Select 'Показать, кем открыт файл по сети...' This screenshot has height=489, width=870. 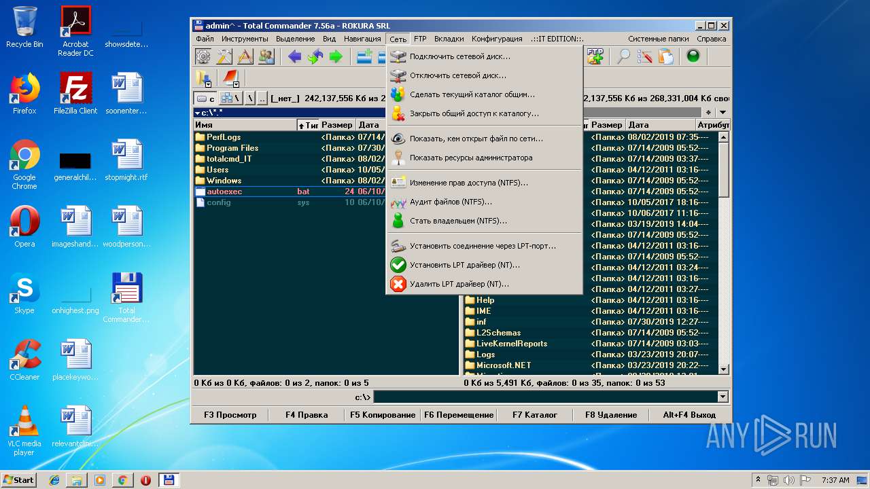[485, 139]
